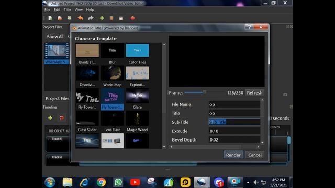Click the volume speaker tray icon
This screenshot has height=188, width=335.
tap(255, 182)
